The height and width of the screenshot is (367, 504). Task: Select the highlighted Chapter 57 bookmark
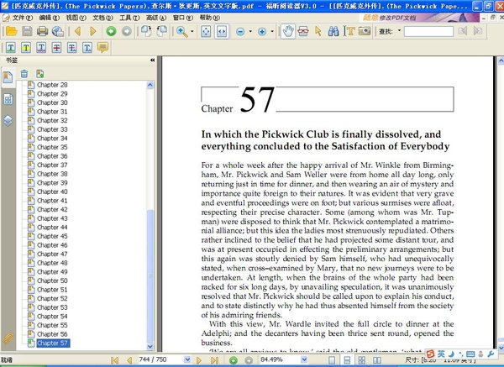(x=53, y=343)
